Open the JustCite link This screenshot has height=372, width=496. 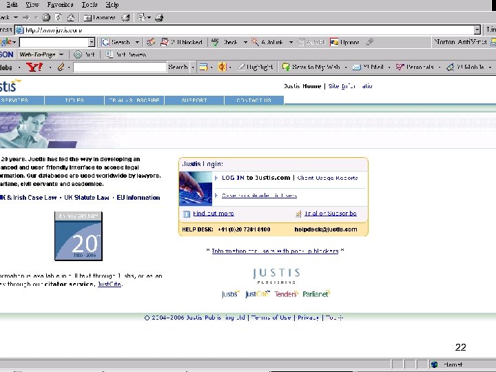(110, 284)
